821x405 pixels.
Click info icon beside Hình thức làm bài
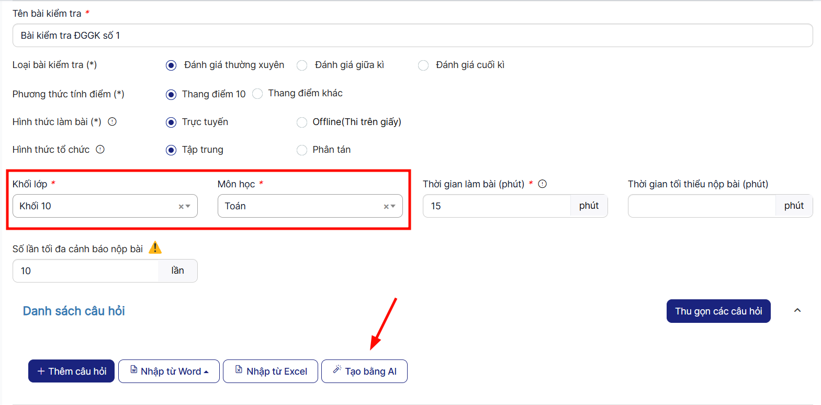pyautogui.click(x=112, y=122)
